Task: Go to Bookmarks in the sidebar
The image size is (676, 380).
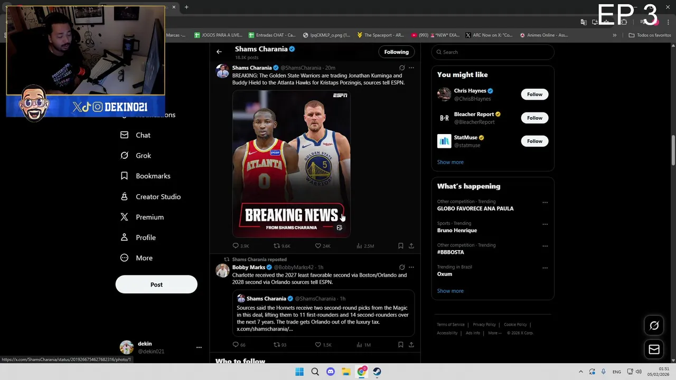Action: tap(145, 176)
